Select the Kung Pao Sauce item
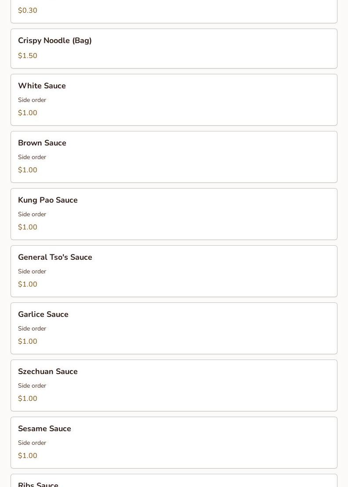 tap(48, 200)
